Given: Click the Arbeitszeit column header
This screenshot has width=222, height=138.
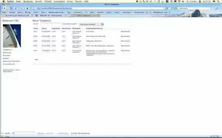Looking at the screenshot, I should 56,29.
